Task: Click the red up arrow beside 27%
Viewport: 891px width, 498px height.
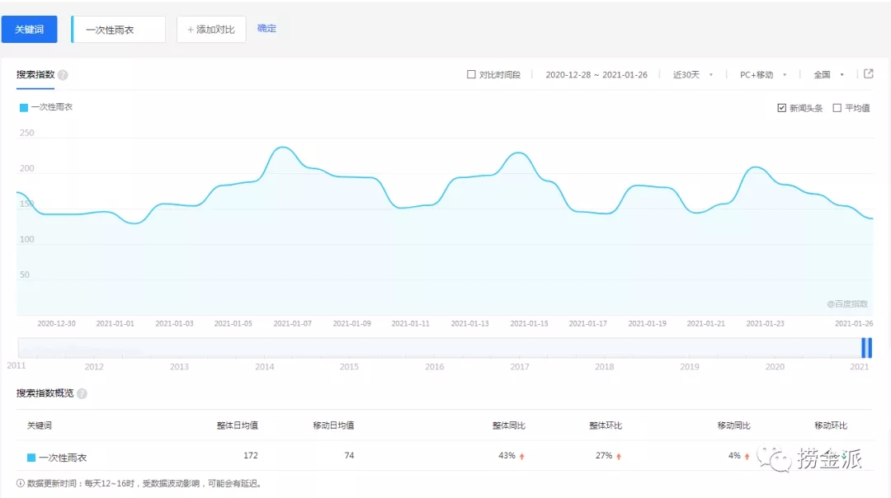Action: (x=619, y=456)
